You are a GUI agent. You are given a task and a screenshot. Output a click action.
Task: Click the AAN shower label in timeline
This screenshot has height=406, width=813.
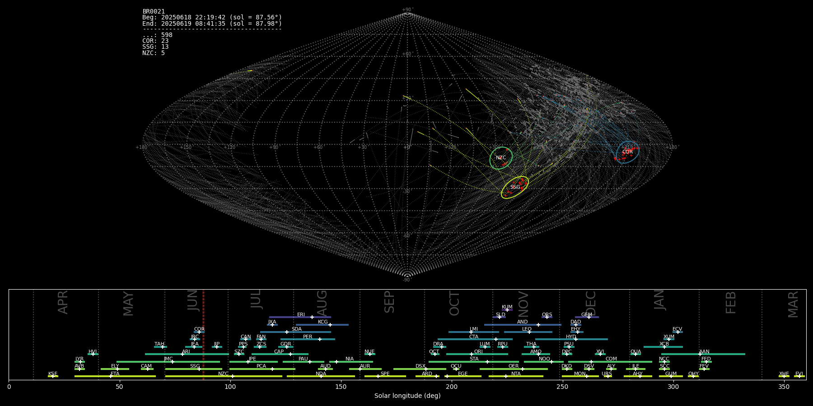(704, 352)
